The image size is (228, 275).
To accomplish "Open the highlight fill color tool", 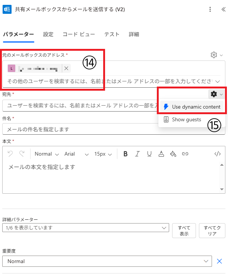I will [173, 154].
